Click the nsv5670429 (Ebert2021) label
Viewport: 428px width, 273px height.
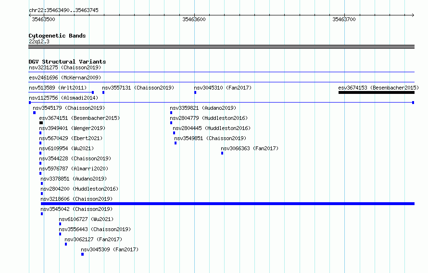(x=71, y=138)
